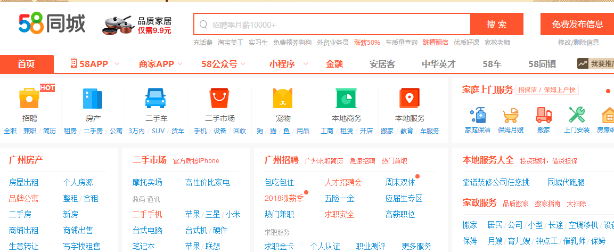Open the 本地商务 chart icon
This screenshot has height=252, width=614.
point(346,98)
